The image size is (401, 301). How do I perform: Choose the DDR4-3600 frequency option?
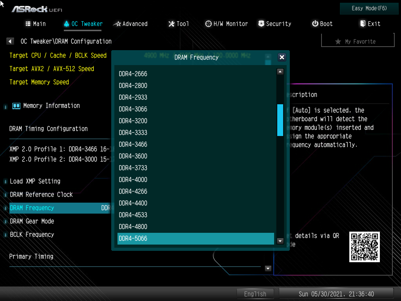(x=133, y=156)
